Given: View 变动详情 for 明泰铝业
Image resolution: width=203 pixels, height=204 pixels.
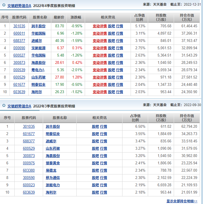Looking at the screenshot, I should pyautogui.click(x=100, y=85).
